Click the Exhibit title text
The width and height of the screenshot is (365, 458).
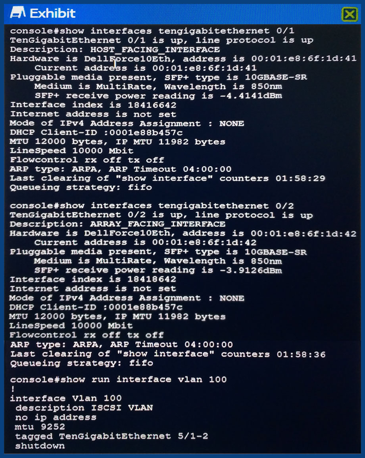pyautogui.click(x=53, y=13)
